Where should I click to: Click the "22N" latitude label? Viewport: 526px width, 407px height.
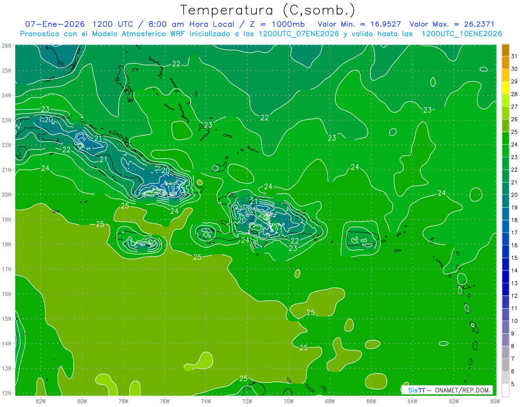click(7, 145)
